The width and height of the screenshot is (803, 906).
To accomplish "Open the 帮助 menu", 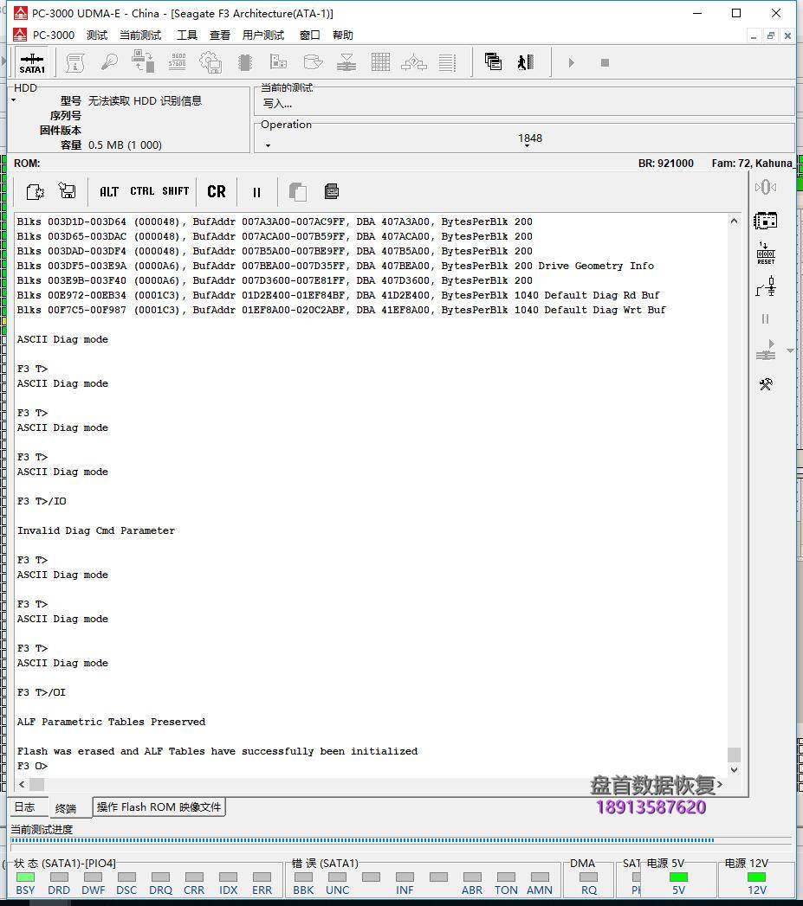I will [342, 35].
